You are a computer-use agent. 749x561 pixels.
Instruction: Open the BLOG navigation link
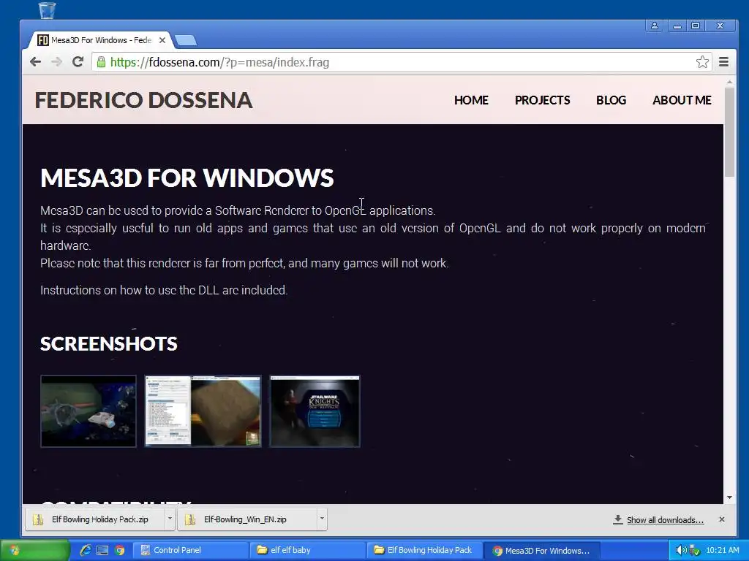click(x=611, y=100)
